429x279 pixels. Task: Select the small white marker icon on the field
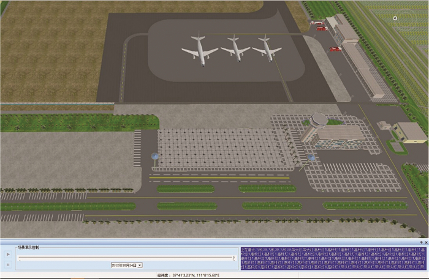click(x=395, y=18)
